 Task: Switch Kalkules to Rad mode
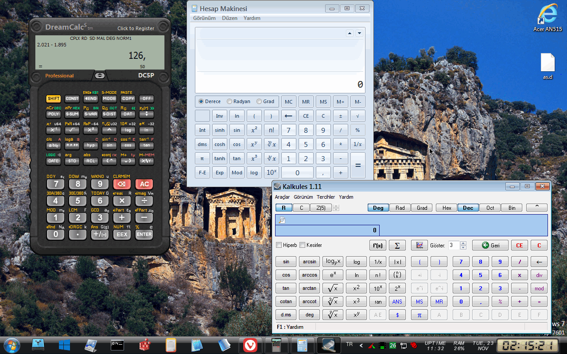pos(400,208)
